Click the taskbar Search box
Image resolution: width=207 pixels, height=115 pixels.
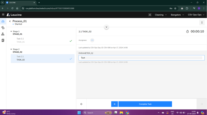pyautogui.click(x=97, y=113)
